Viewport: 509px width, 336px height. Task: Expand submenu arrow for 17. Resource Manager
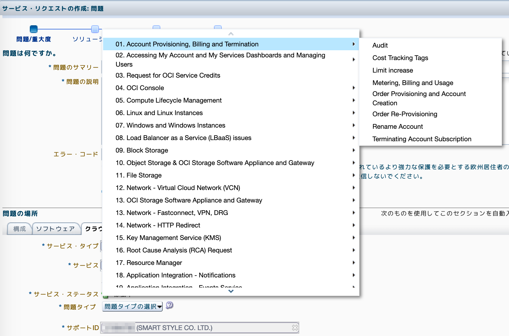pyautogui.click(x=354, y=263)
